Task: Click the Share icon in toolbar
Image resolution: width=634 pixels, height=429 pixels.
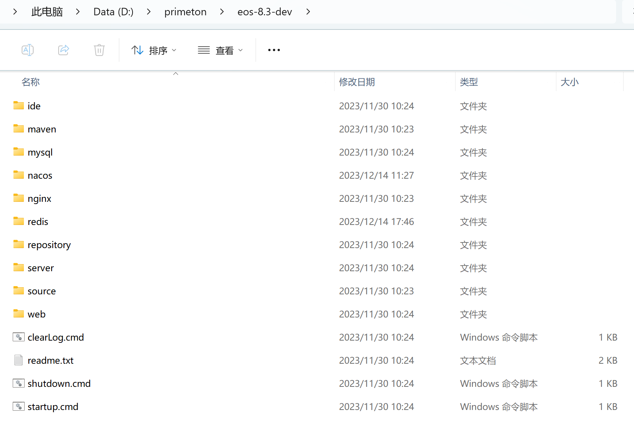Action: tap(63, 50)
